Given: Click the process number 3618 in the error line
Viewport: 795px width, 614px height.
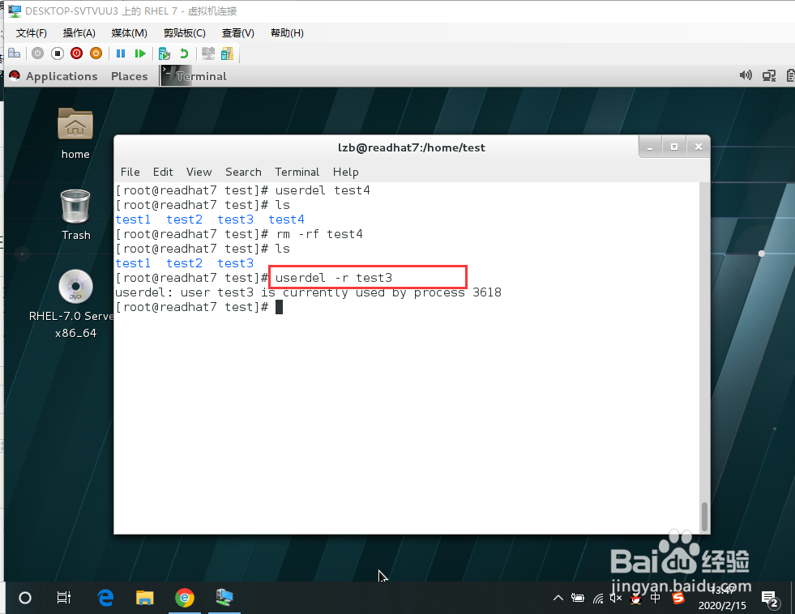Looking at the screenshot, I should click(x=487, y=292).
